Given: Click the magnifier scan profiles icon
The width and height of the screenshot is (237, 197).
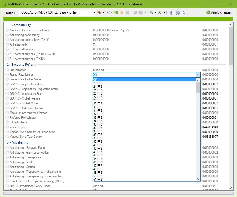Looking at the screenshot, I should (x=178, y=12).
